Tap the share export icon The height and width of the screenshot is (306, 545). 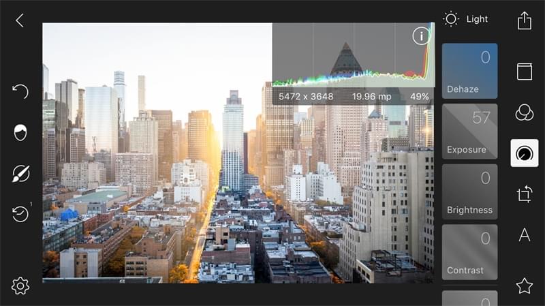(524, 20)
